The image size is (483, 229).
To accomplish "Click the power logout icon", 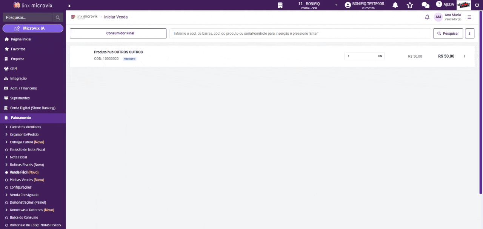I will pos(477,5).
